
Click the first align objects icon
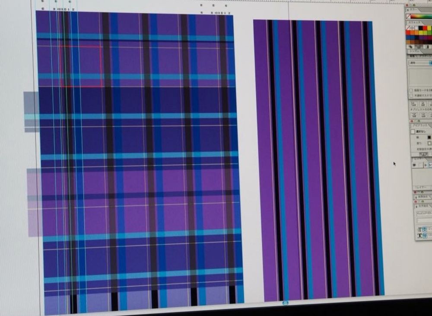[x=413, y=104]
